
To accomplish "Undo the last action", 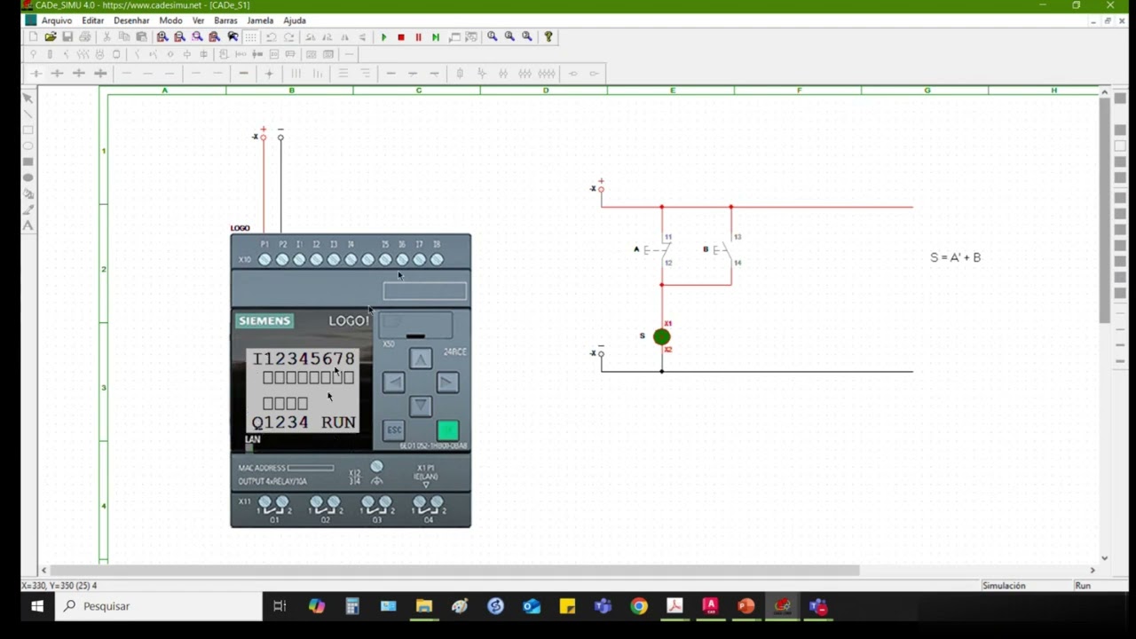I will (x=272, y=37).
